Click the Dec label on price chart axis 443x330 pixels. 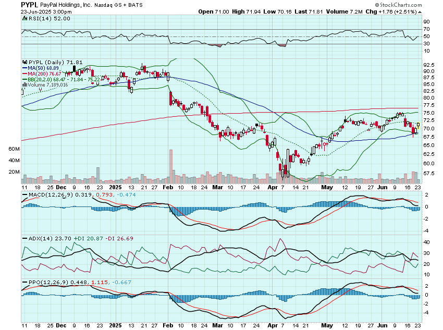tap(61, 187)
